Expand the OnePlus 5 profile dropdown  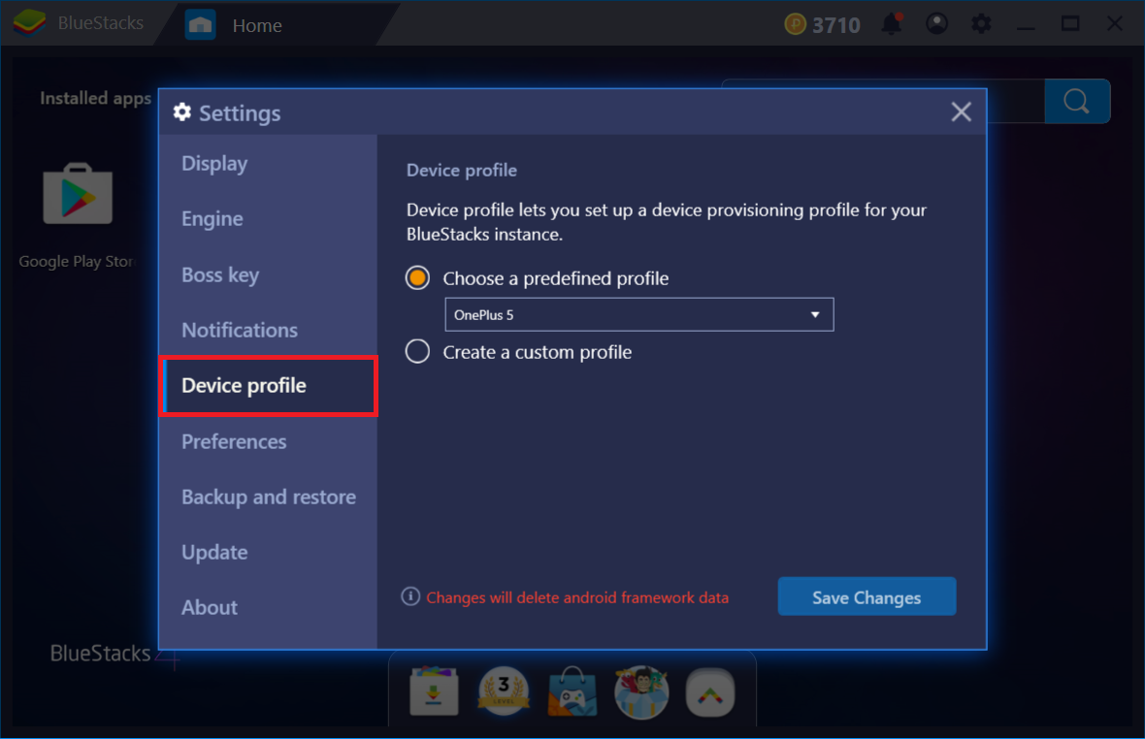(x=638, y=314)
